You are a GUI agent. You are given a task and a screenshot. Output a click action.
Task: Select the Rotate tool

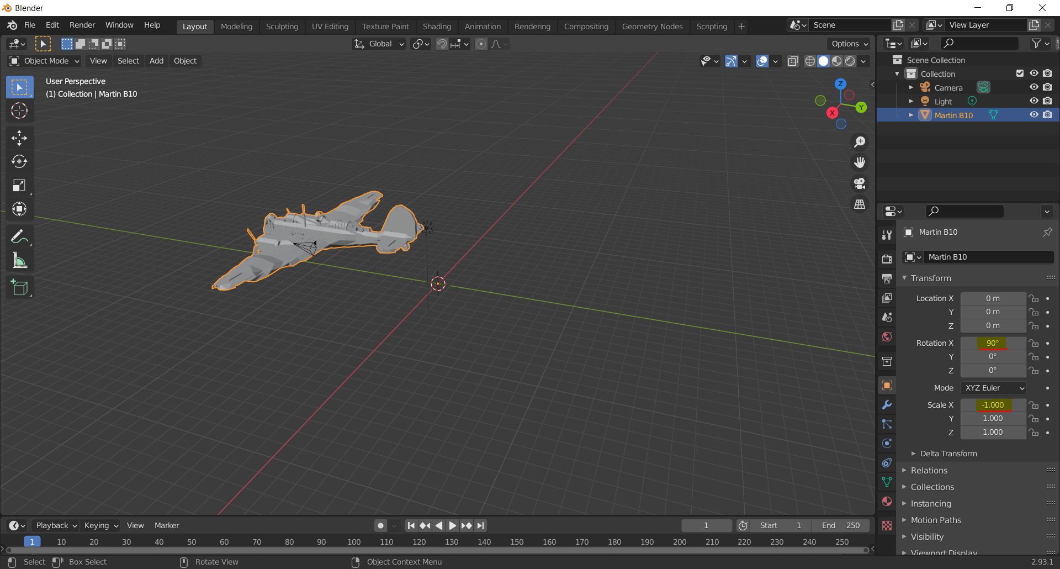click(19, 161)
